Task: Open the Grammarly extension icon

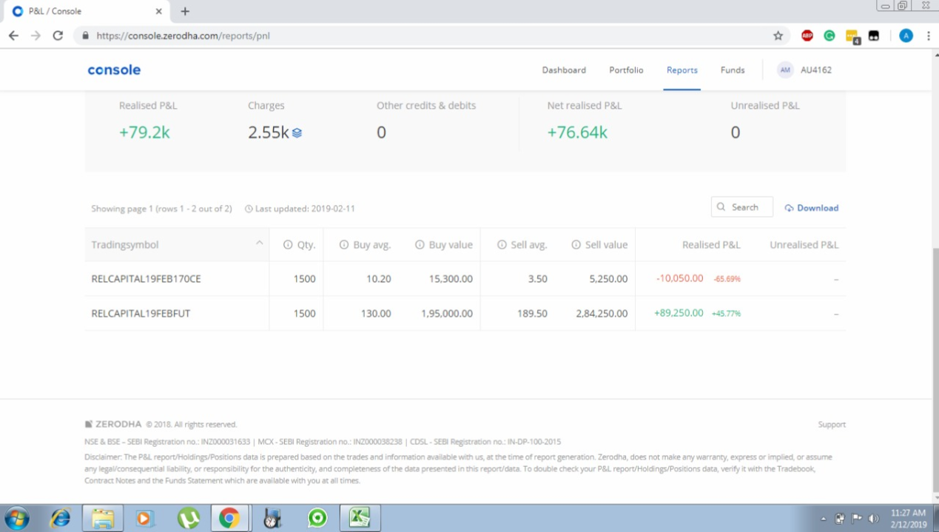Action: [829, 36]
